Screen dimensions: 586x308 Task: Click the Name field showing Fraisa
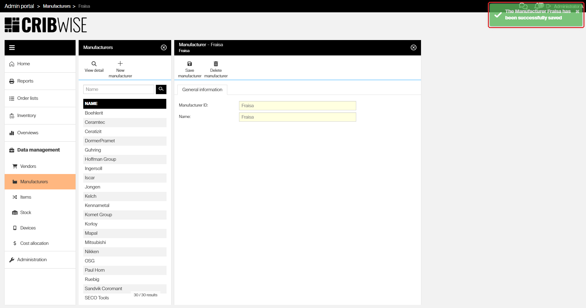(x=298, y=117)
